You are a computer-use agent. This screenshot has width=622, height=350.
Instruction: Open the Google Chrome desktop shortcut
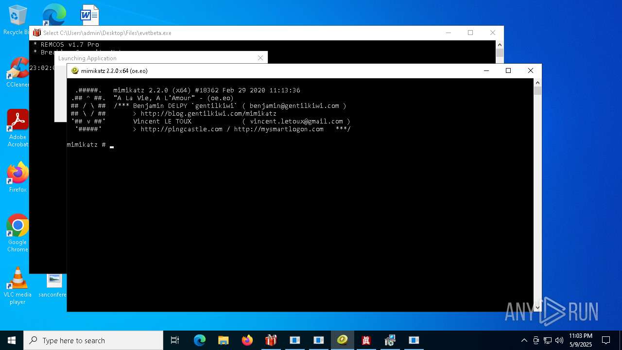[x=17, y=233]
